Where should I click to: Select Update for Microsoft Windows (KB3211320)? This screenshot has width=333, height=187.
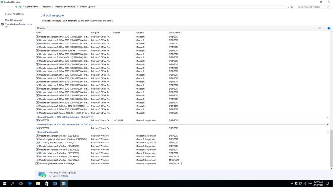(x=109, y=150)
